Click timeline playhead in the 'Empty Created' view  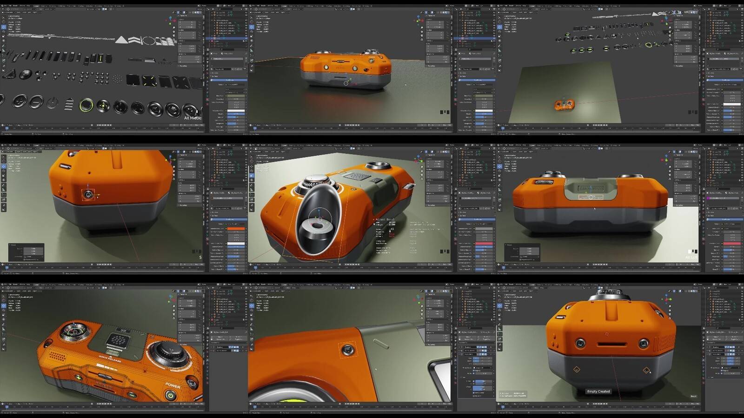tap(503, 407)
